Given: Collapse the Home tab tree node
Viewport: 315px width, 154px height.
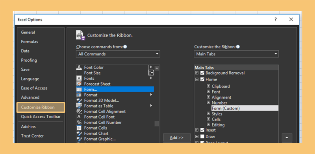Looking at the screenshot, I should coord(197,79).
